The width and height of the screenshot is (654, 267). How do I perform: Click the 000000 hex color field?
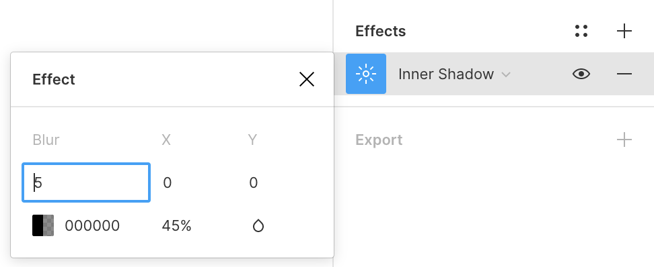(92, 226)
